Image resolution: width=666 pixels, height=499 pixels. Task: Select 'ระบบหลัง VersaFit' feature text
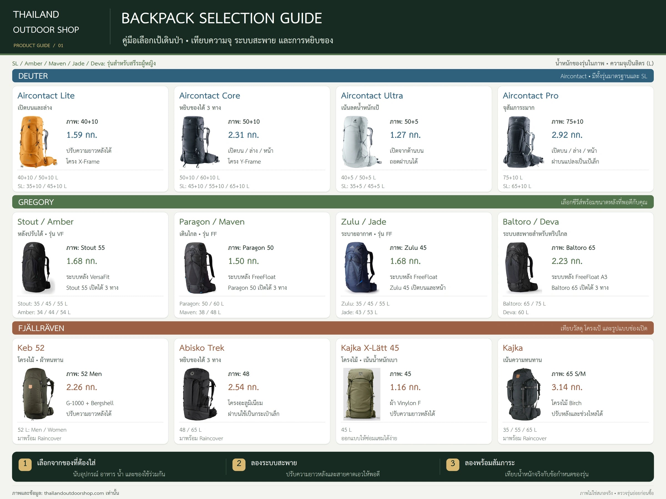[x=88, y=277]
